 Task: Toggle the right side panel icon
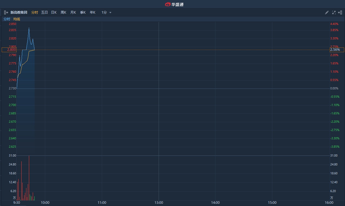(340, 12)
